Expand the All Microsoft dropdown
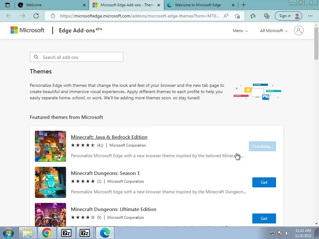Viewport: 319px width, 239px height. point(274,31)
